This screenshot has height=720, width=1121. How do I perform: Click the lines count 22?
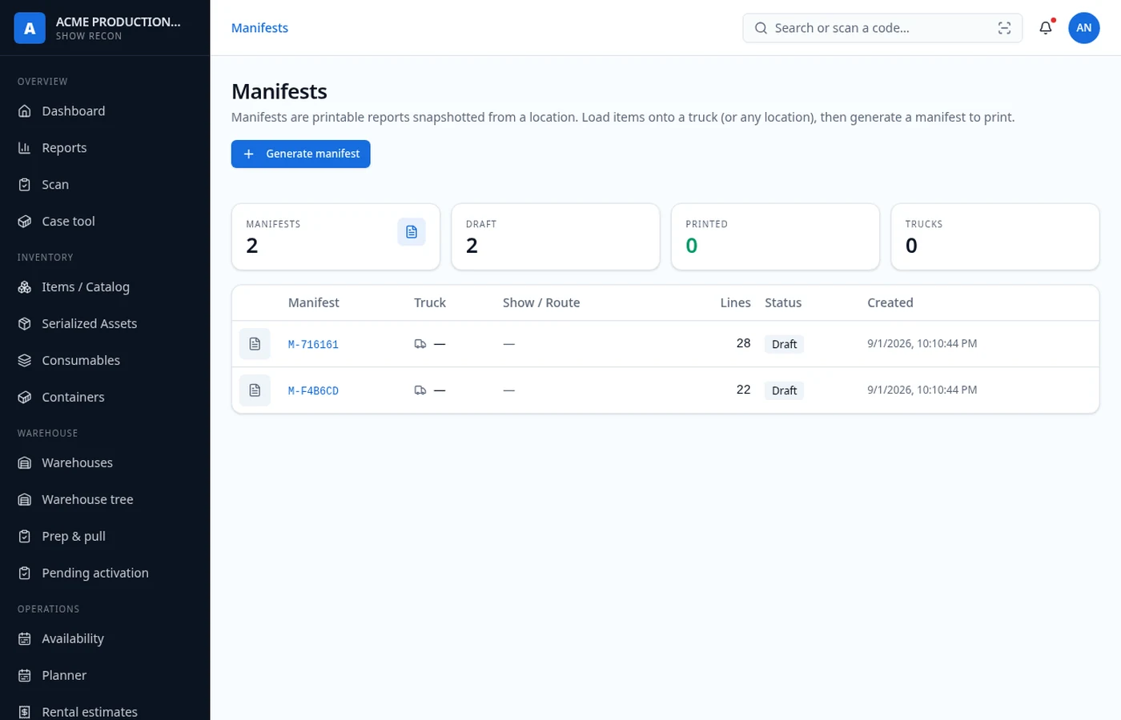(743, 390)
